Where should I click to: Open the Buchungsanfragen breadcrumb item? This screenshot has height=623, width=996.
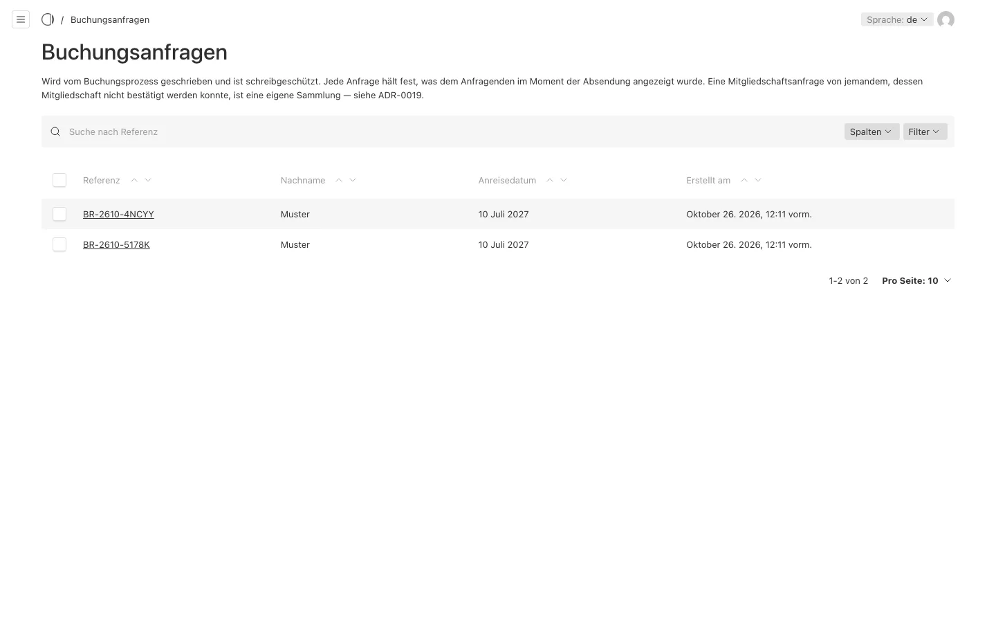pos(110,19)
